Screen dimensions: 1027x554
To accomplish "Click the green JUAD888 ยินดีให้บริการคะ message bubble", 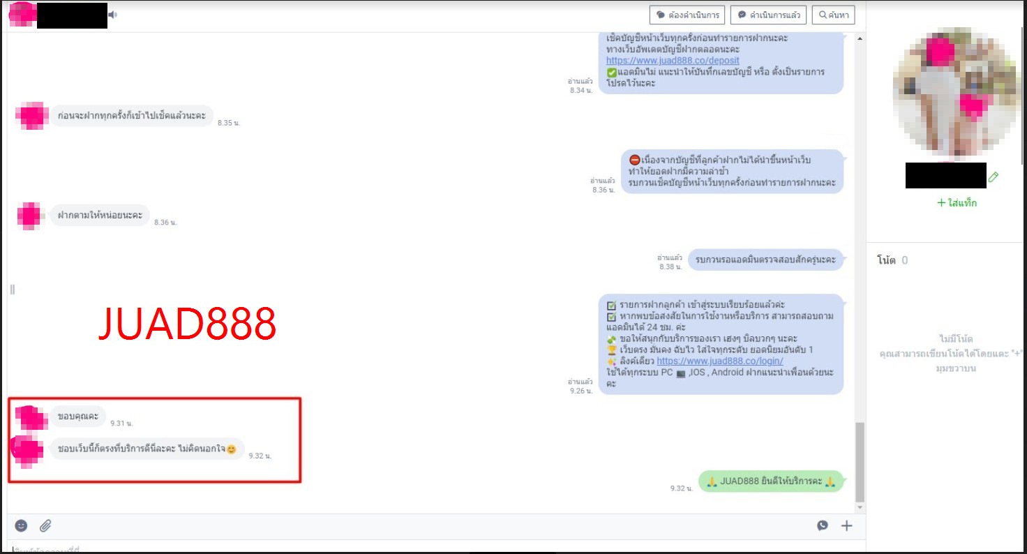I will coord(770,481).
